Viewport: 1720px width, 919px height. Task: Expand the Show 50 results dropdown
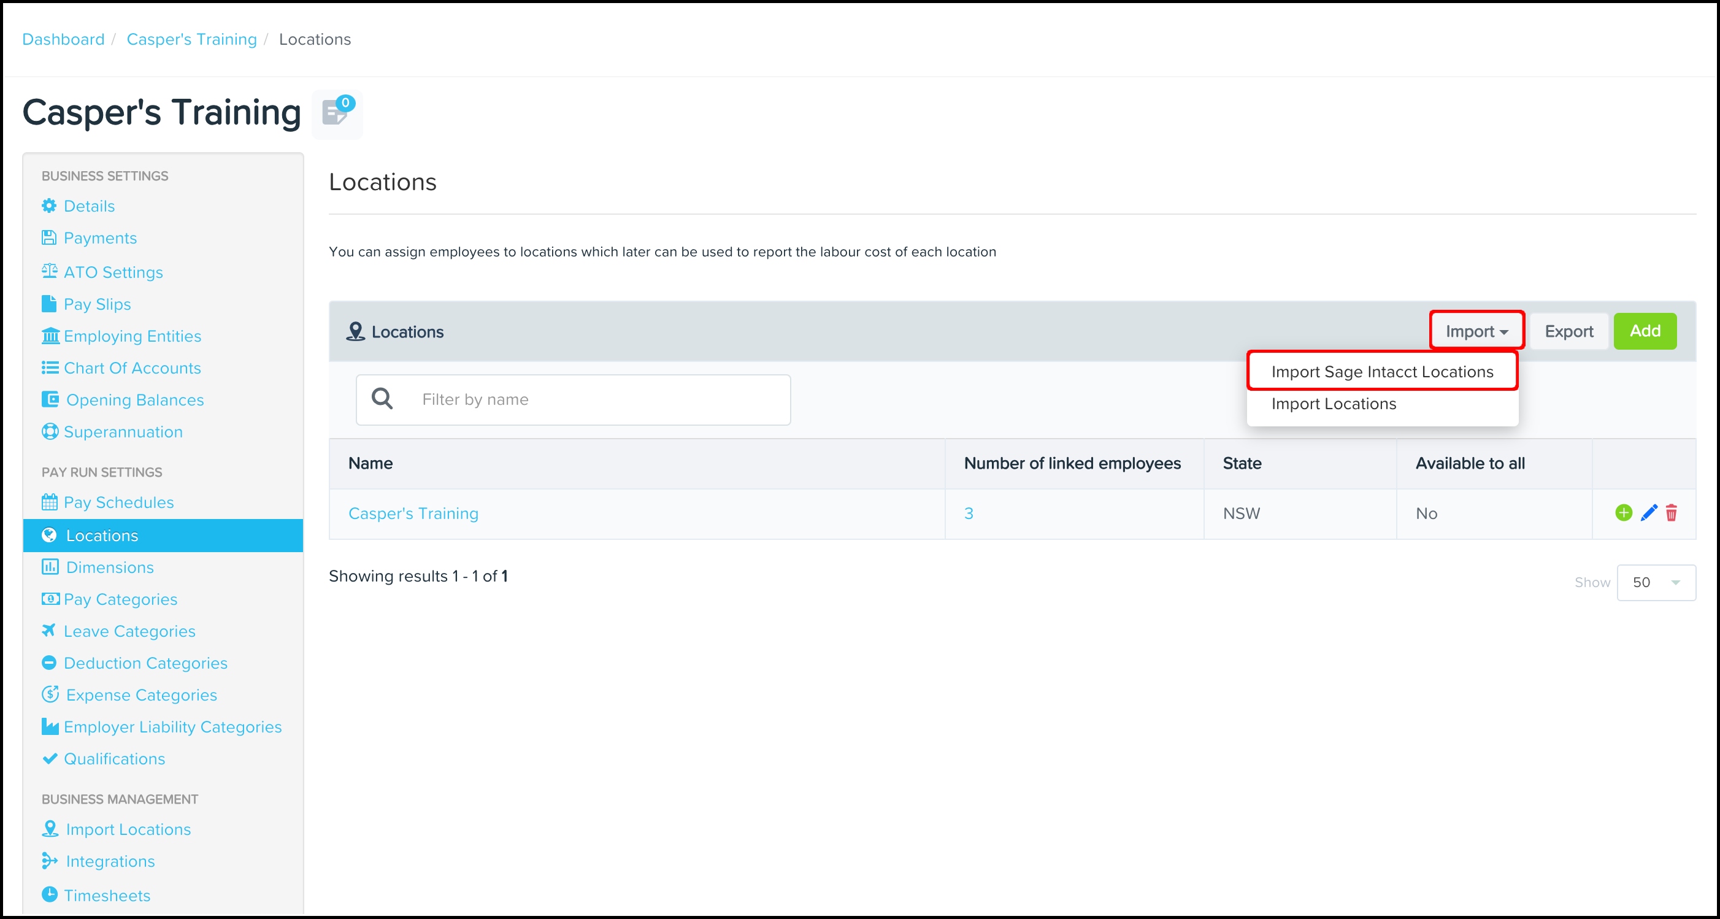1655,582
